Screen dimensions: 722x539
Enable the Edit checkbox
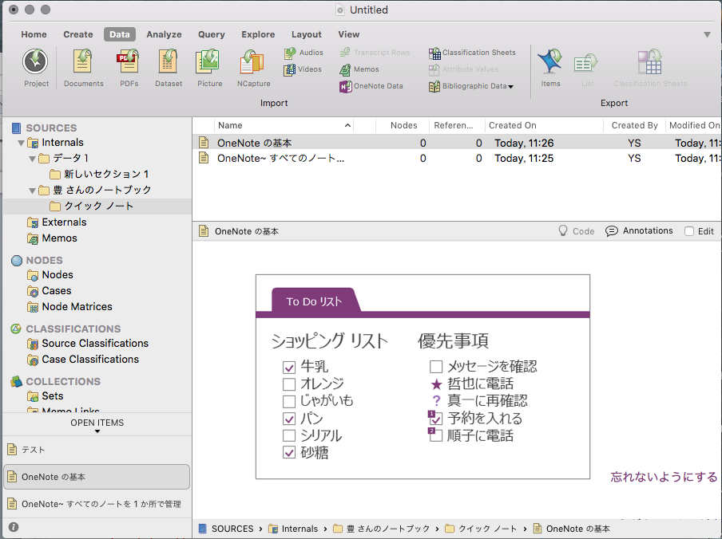point(688,231)
